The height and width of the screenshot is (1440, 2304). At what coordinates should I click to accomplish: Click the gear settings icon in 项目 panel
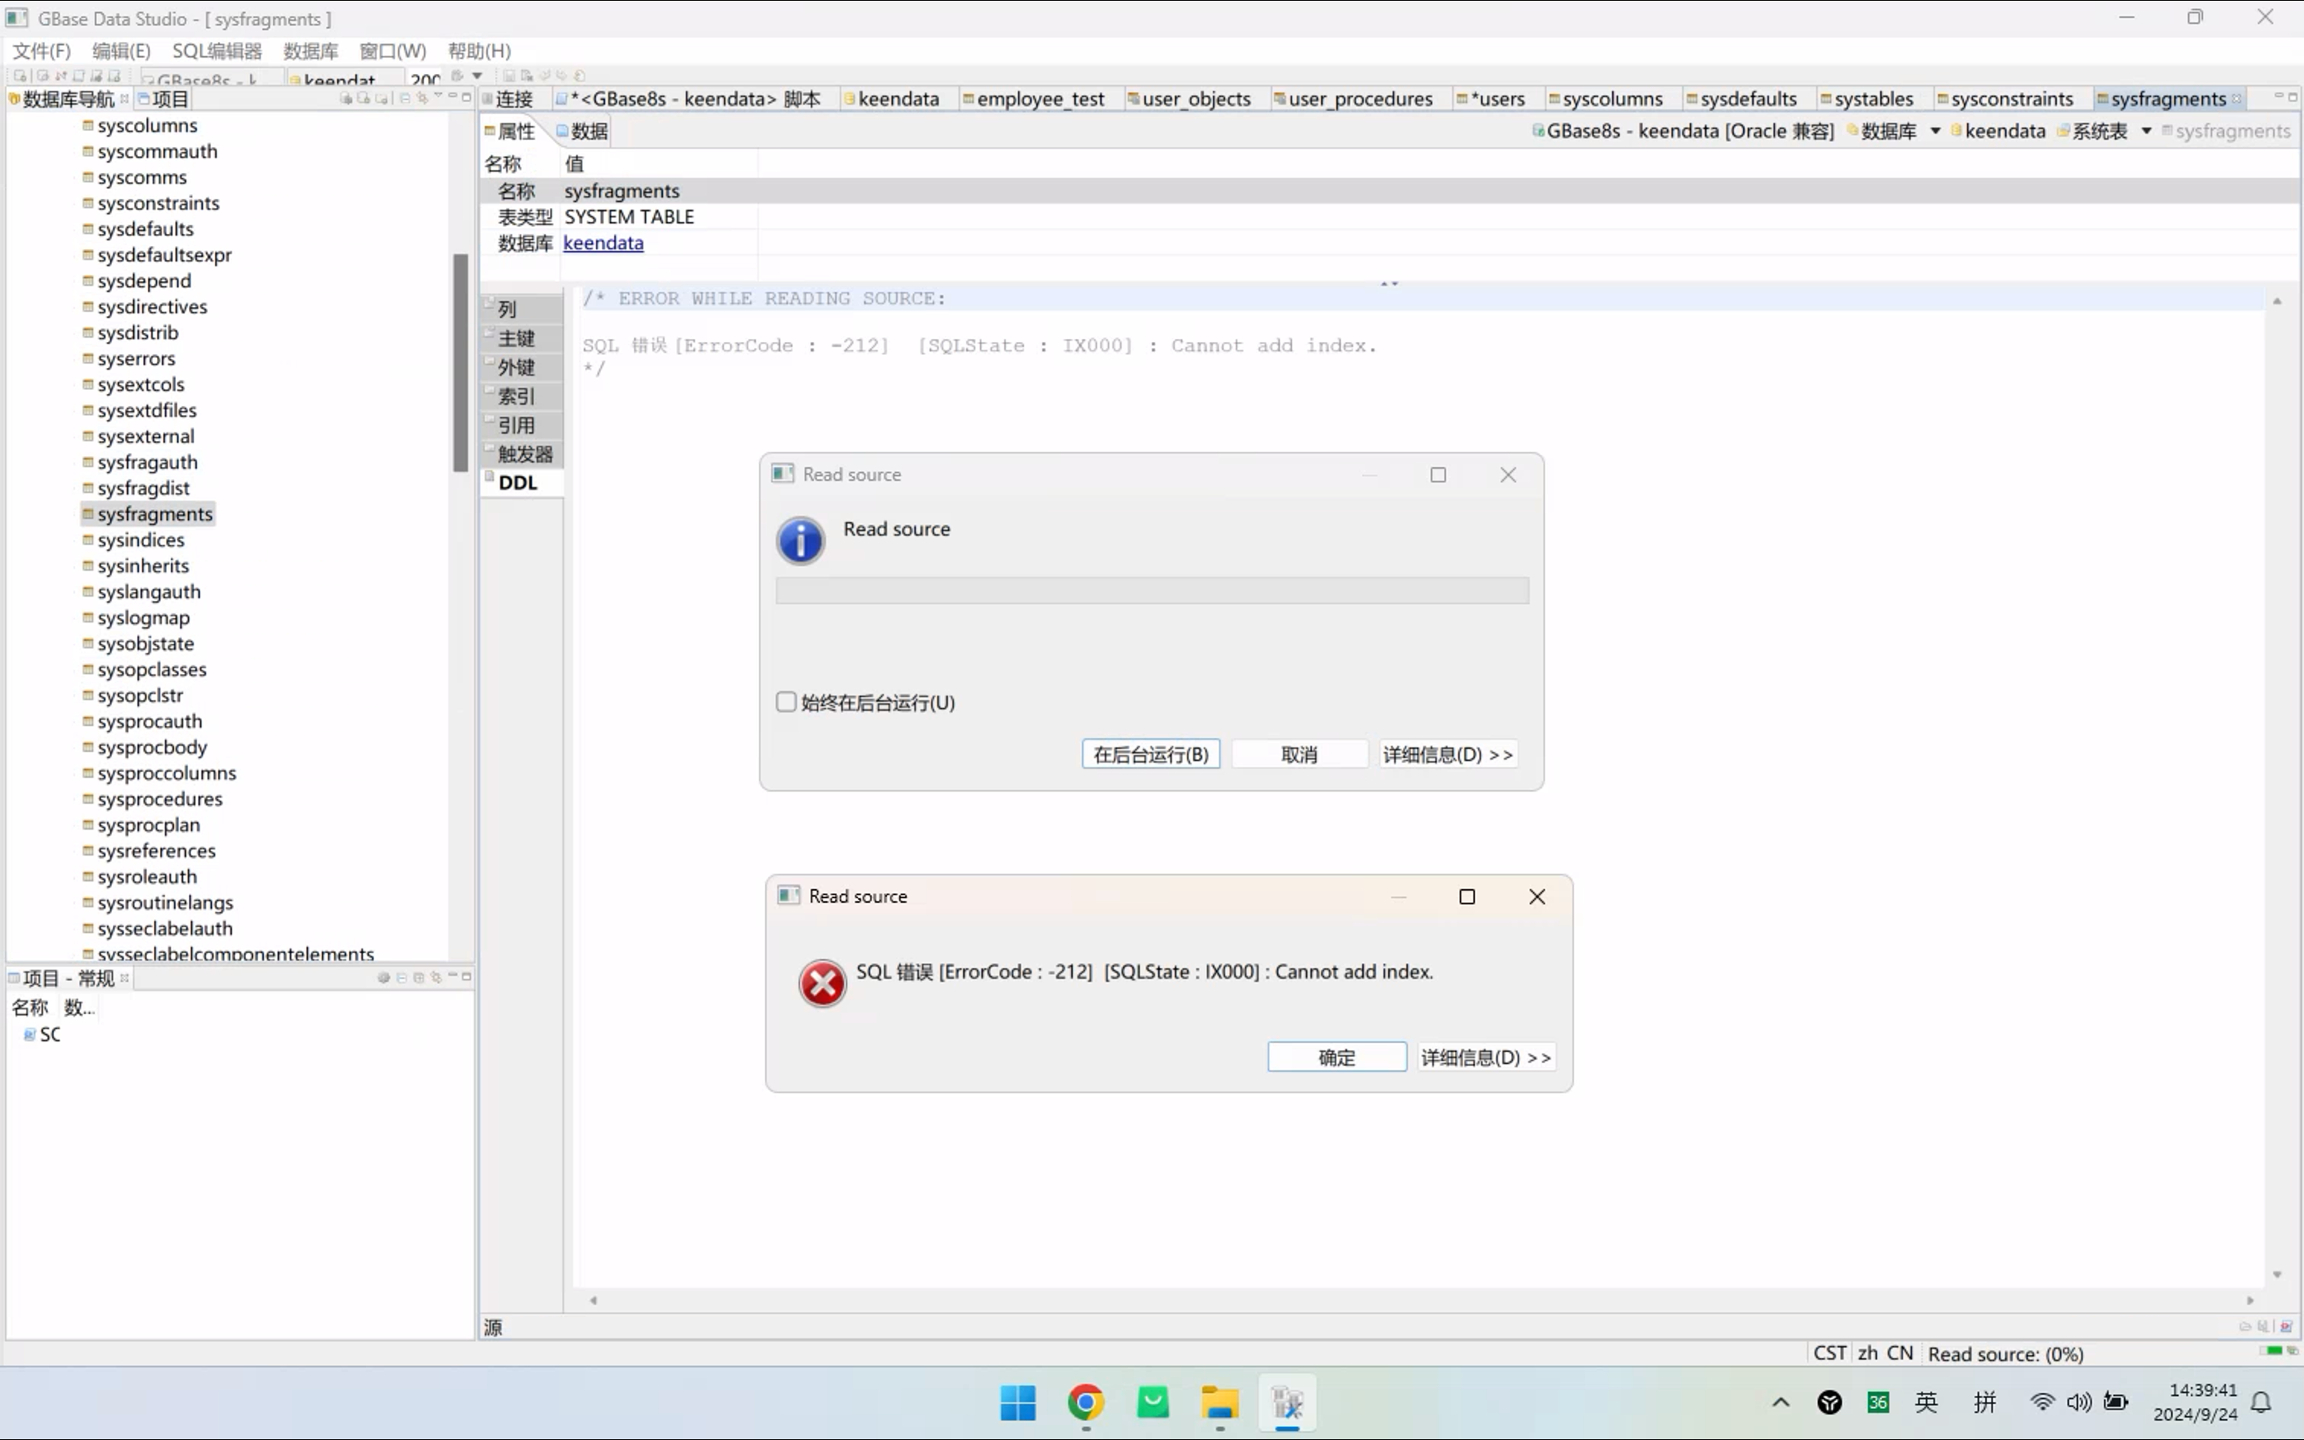click(x=384, y=977)
